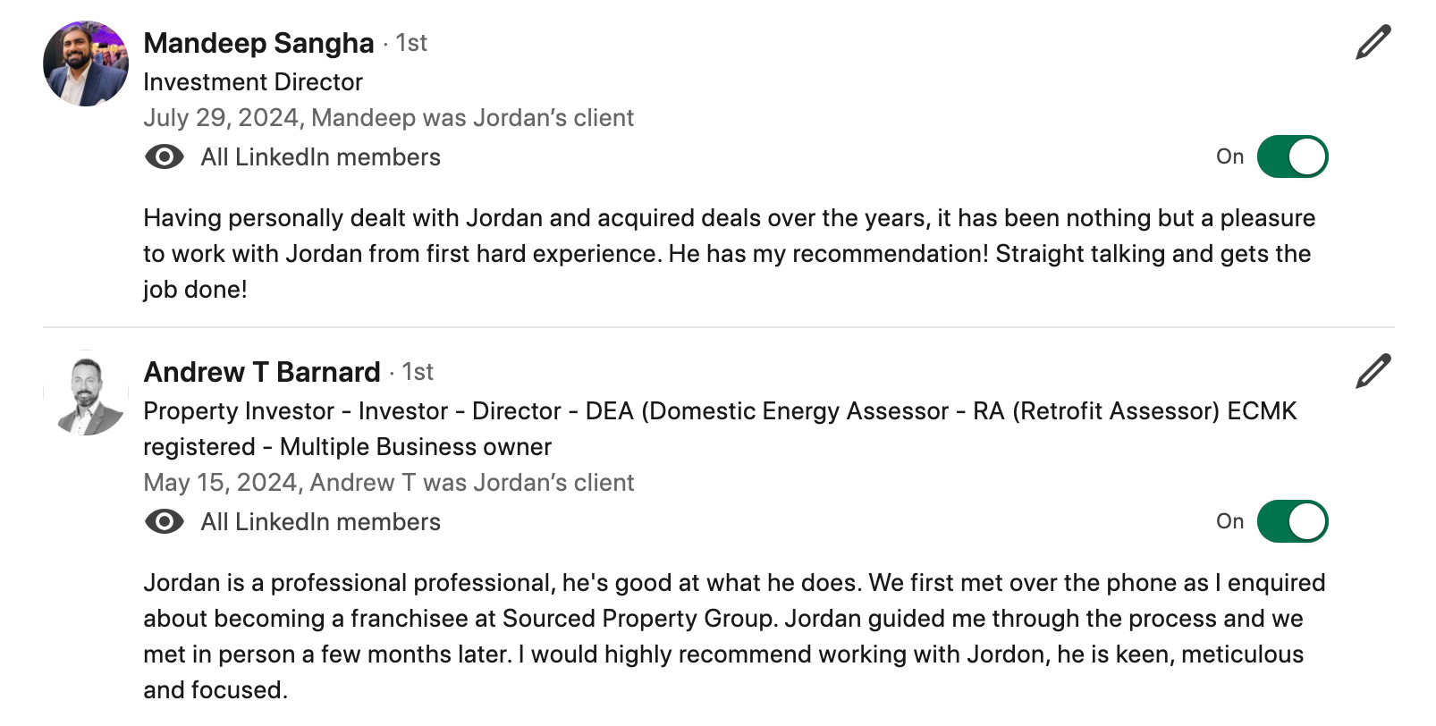Turn off Mandeep Sangha's recommendation visibility toggle
Screen dimensions: 1436x726
point(1292,156)
